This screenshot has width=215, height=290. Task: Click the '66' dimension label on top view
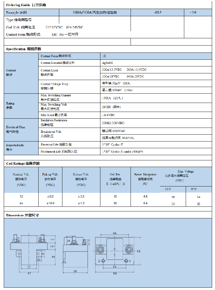[x=115, y=233]
